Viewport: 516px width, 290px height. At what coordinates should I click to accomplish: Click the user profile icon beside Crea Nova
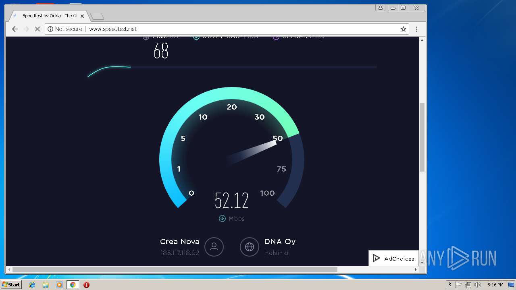click(x=214, y=246)
